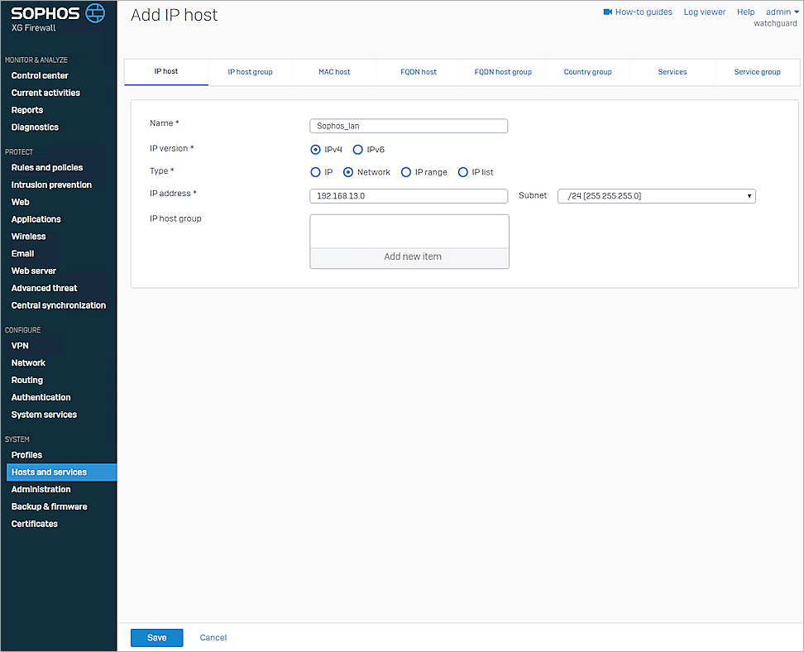Expand the admin account menu

(780, 12)
